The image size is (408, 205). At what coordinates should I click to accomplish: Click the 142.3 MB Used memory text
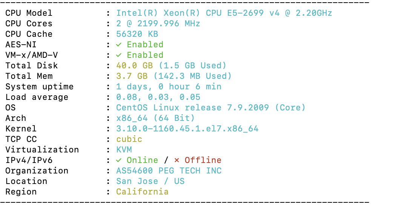point(193,76)
